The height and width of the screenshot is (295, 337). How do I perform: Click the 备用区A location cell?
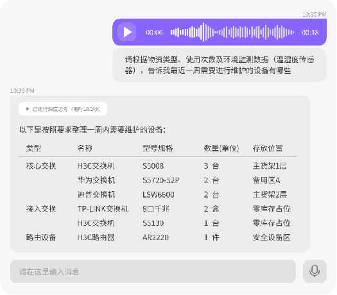[x=266, y=180]
